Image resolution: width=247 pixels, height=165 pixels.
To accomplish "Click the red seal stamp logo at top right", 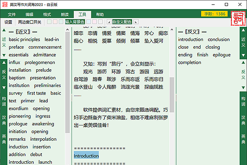I will tap(238, 18).
